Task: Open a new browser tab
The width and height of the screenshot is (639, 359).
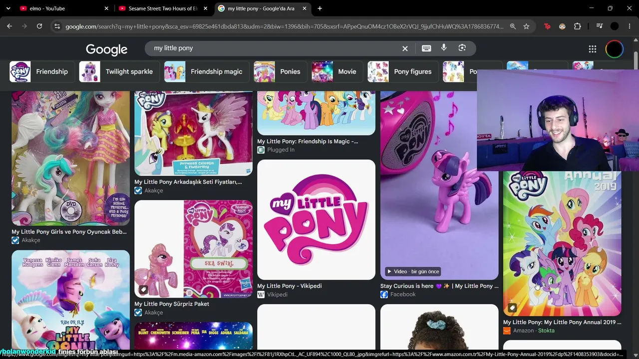Action: pos(319,8)
